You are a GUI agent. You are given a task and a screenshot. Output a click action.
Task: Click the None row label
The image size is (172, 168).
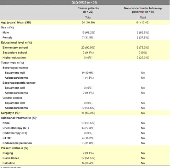coord(6,123)
